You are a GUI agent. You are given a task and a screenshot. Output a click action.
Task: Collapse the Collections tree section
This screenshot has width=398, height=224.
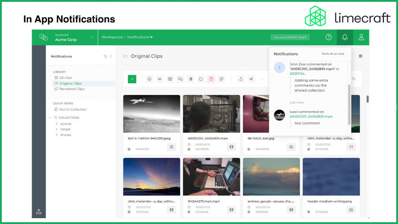50,118
